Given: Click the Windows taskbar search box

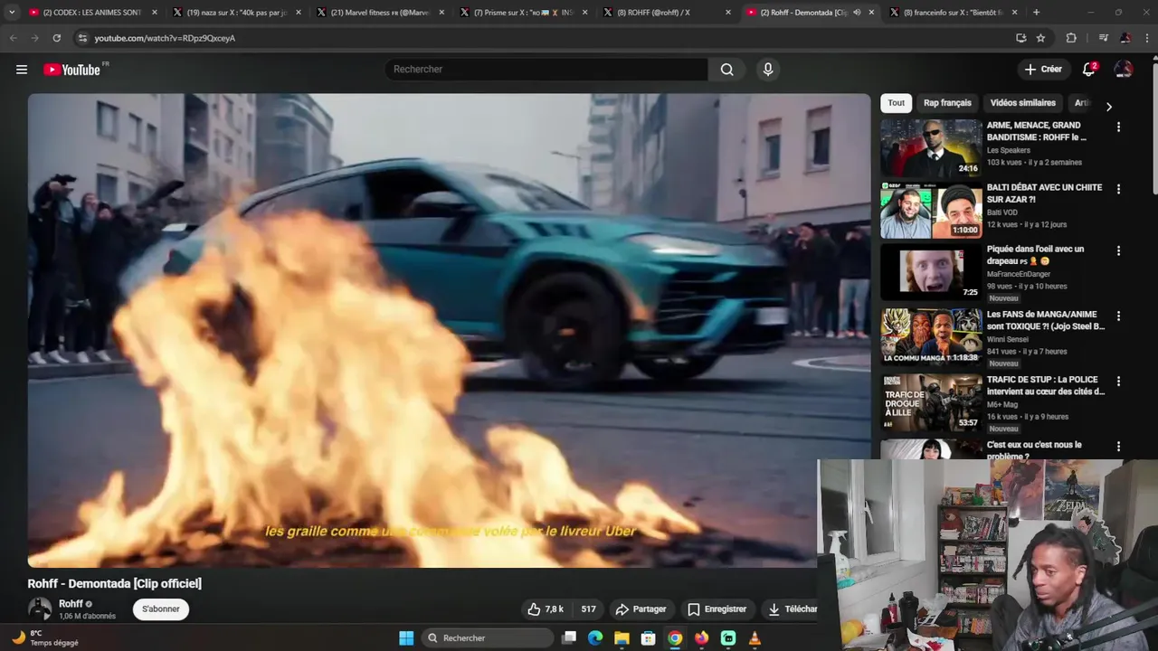Looking at the screenshot, I should point(488,638).
